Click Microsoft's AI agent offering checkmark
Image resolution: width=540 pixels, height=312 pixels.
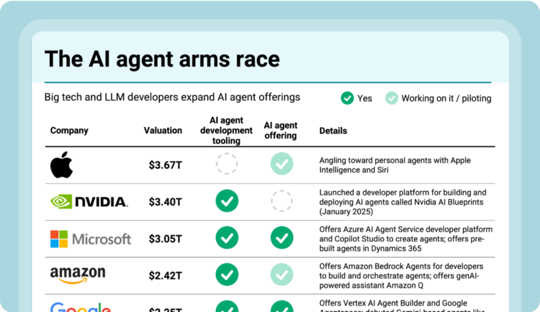(x=282, y=238)
